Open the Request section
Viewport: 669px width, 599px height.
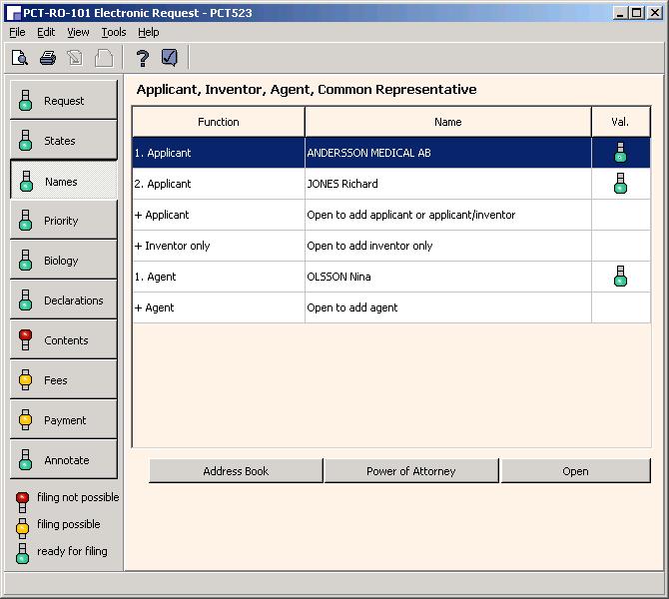coord(64,100)
